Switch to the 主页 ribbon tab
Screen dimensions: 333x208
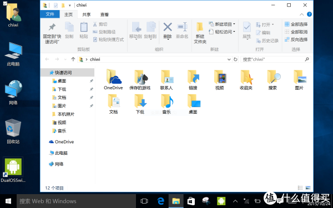pyautogui.click(x=68, y=14)
